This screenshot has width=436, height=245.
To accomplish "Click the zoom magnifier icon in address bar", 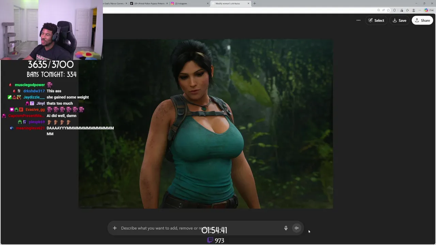I will pyautogui.click(x=378, y=10).
